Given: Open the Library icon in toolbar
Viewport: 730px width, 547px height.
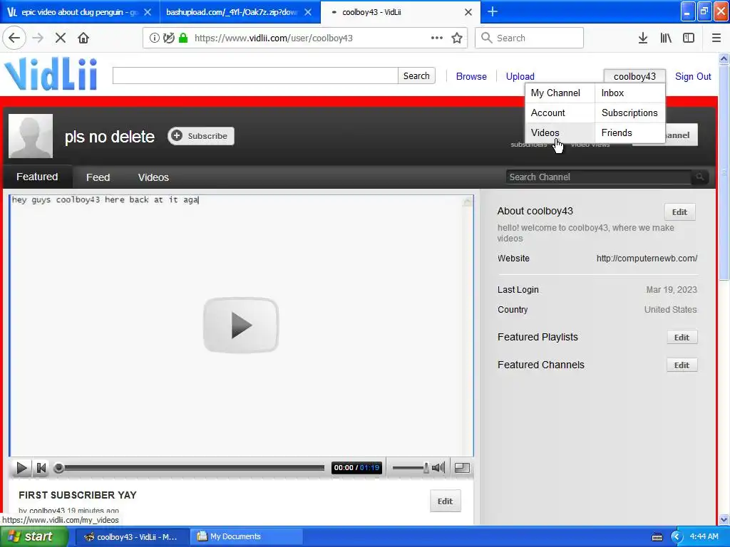Looking at the screenshot, I should click(x=666, y=38).
